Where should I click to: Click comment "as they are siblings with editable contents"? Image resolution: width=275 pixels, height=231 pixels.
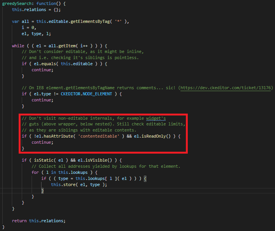pyautogui.click(x=83, y=130)
